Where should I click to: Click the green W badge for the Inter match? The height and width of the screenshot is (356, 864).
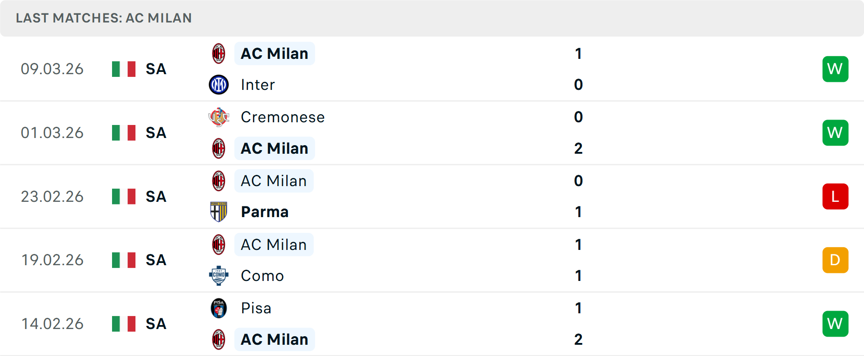pyautogui.click(x=835, y=69)
